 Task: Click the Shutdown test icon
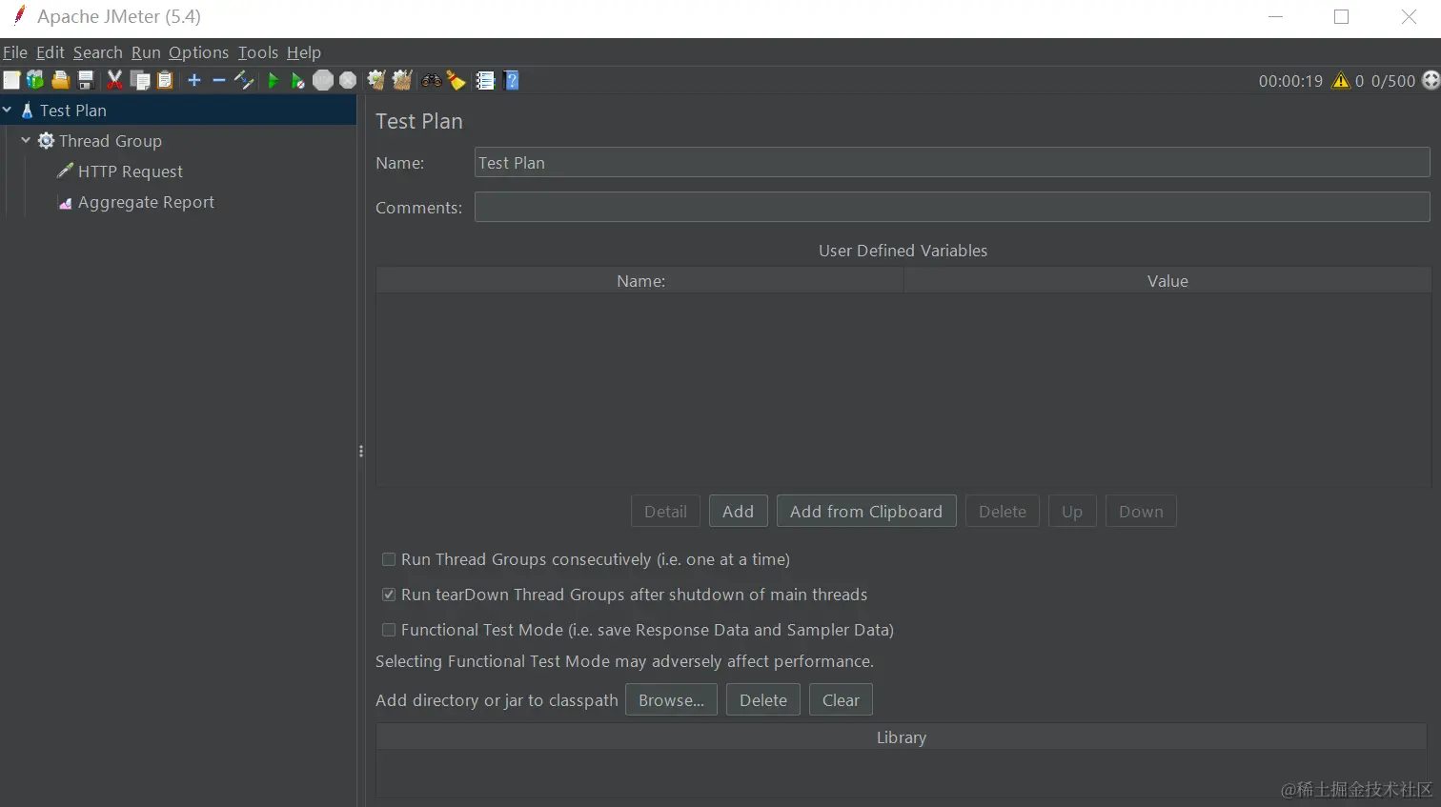tap(348, 81)
